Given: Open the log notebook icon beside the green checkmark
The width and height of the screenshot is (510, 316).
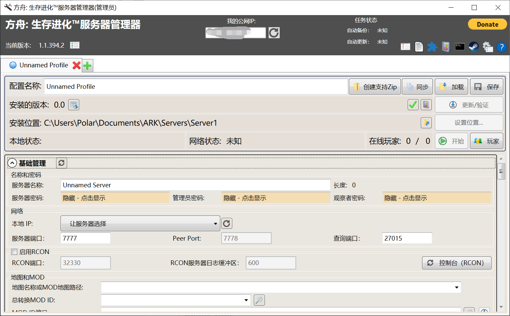Looking at the screenshot, I should pos(426,105).
